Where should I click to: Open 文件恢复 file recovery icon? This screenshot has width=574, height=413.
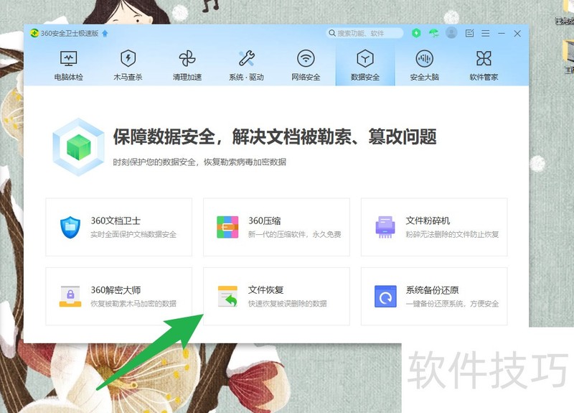[227, 296]
